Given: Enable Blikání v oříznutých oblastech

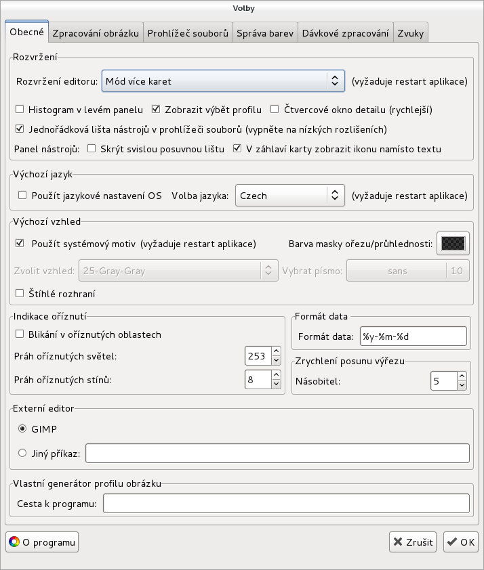Looking at the screenshot, I should 20,334.
